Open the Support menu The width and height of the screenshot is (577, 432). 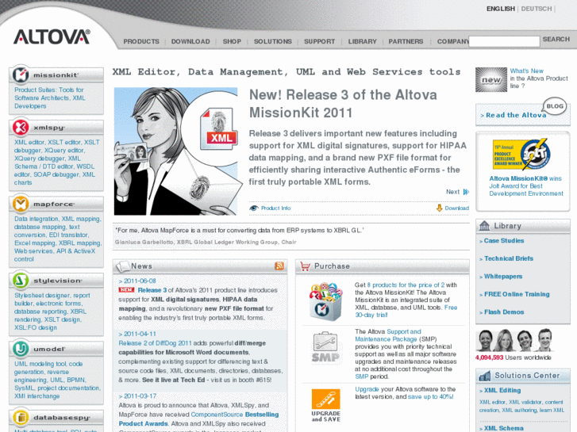click(319, 41)
